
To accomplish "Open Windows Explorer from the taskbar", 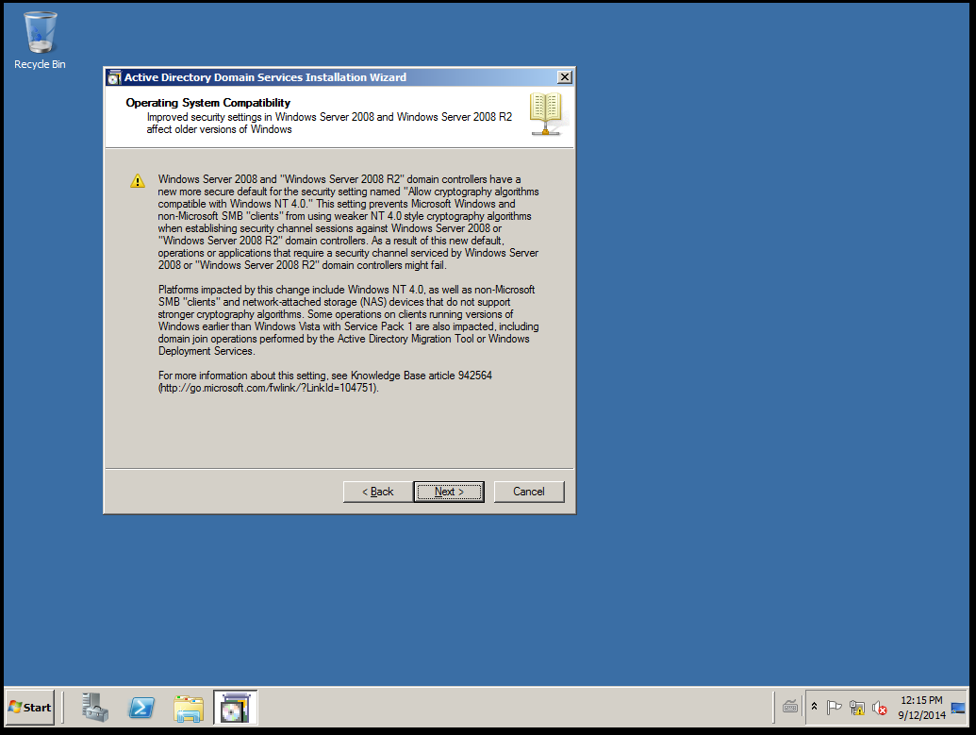I will point(188,709).
